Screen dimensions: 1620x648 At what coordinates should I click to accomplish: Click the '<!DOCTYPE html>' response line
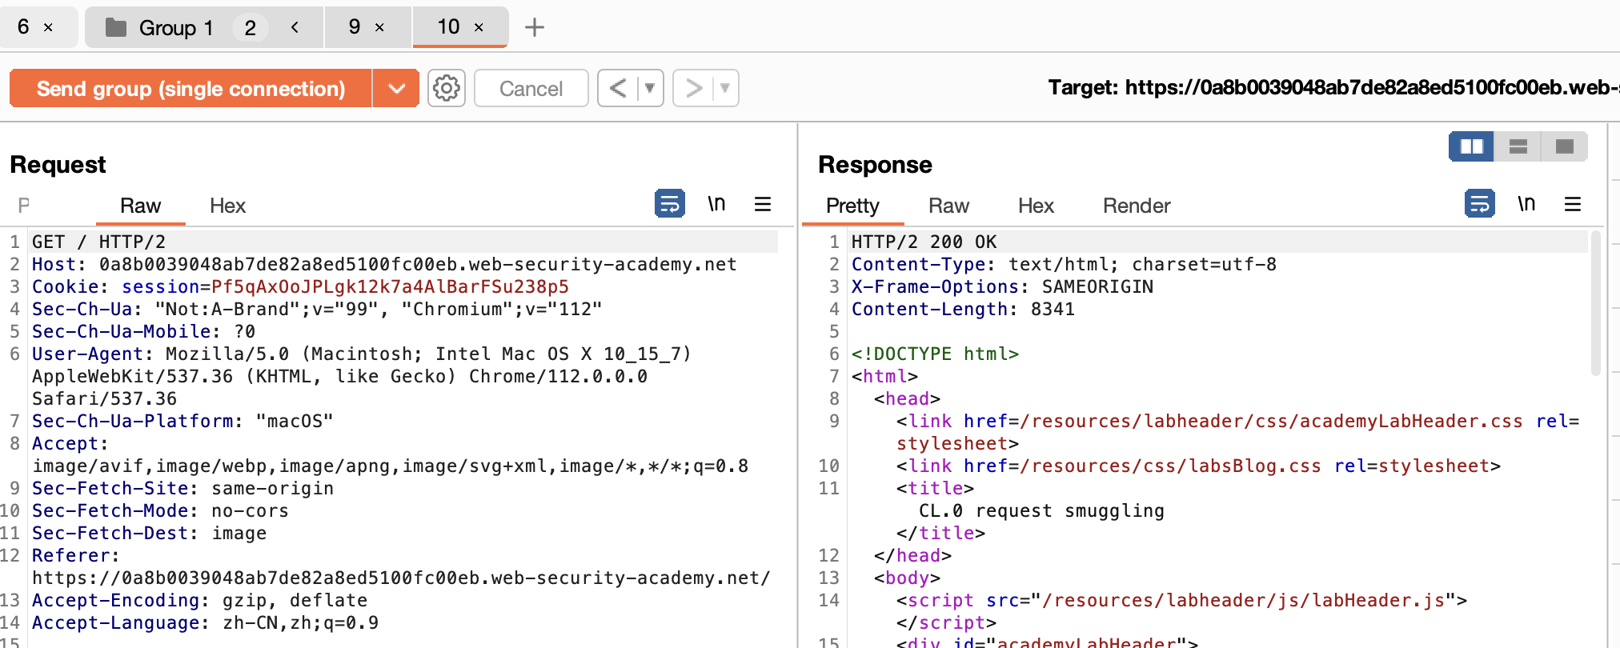(x=935, y=354)
